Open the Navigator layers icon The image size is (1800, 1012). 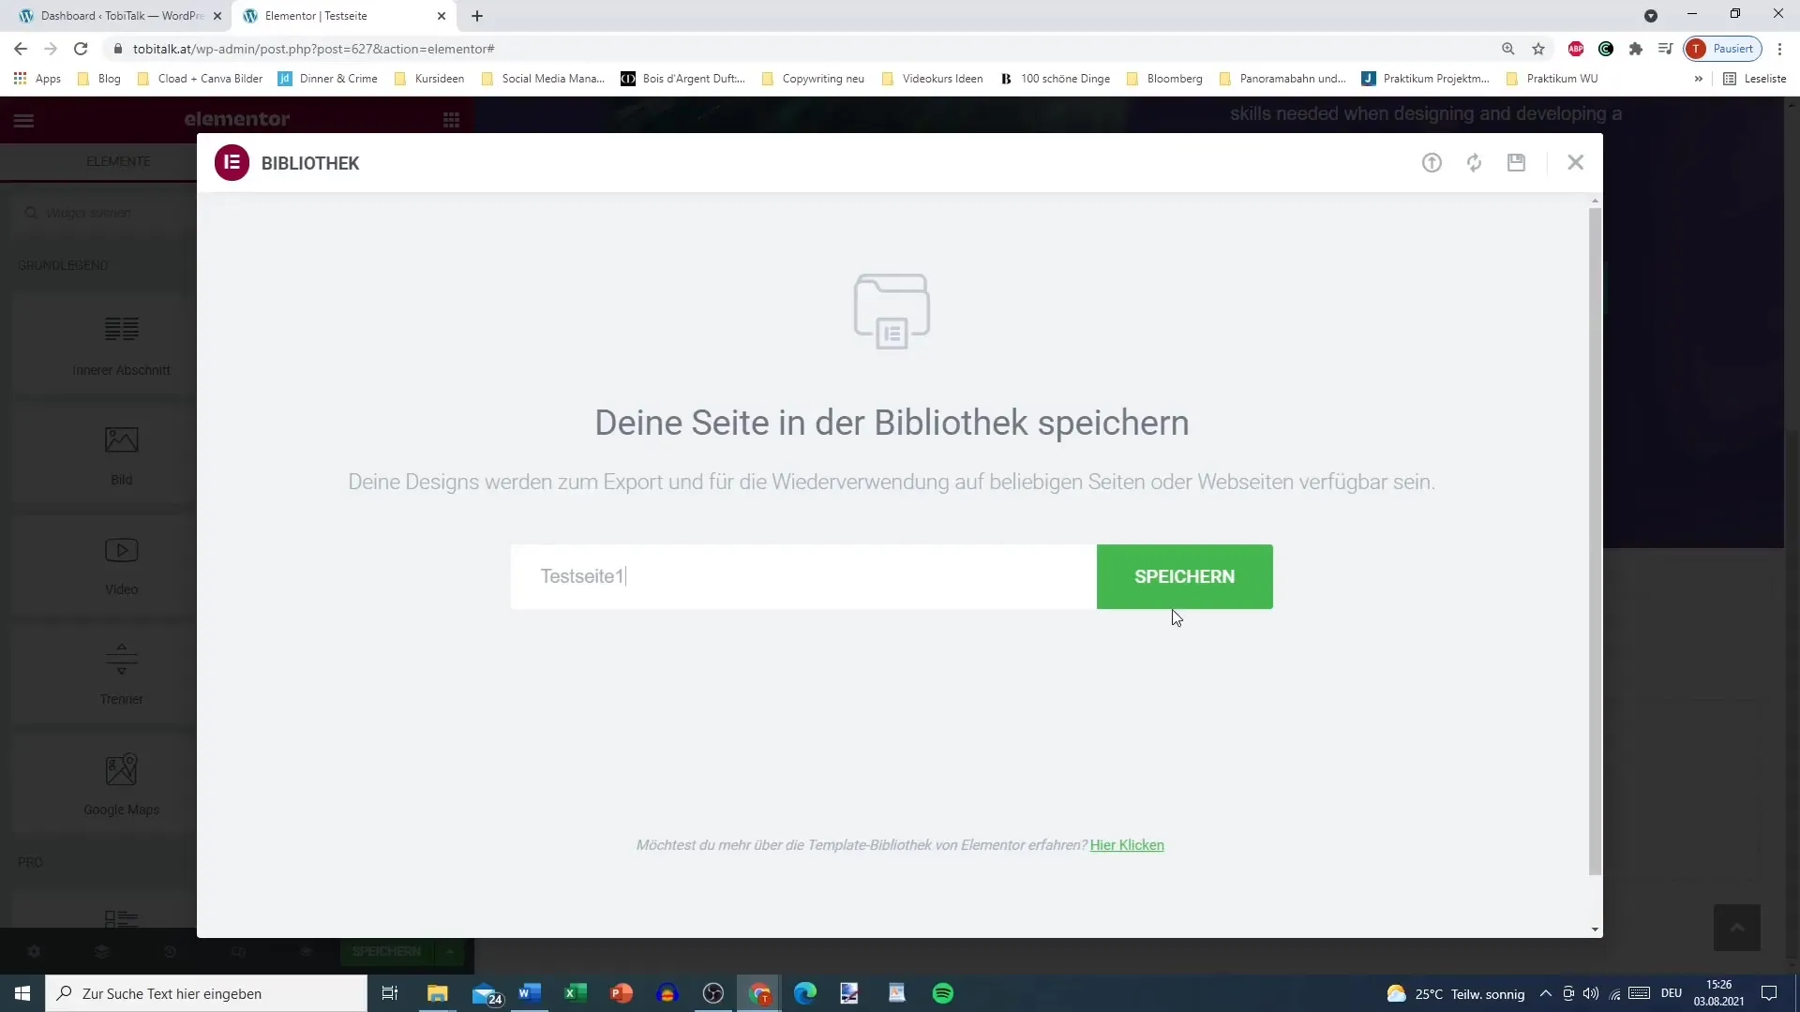102,952
